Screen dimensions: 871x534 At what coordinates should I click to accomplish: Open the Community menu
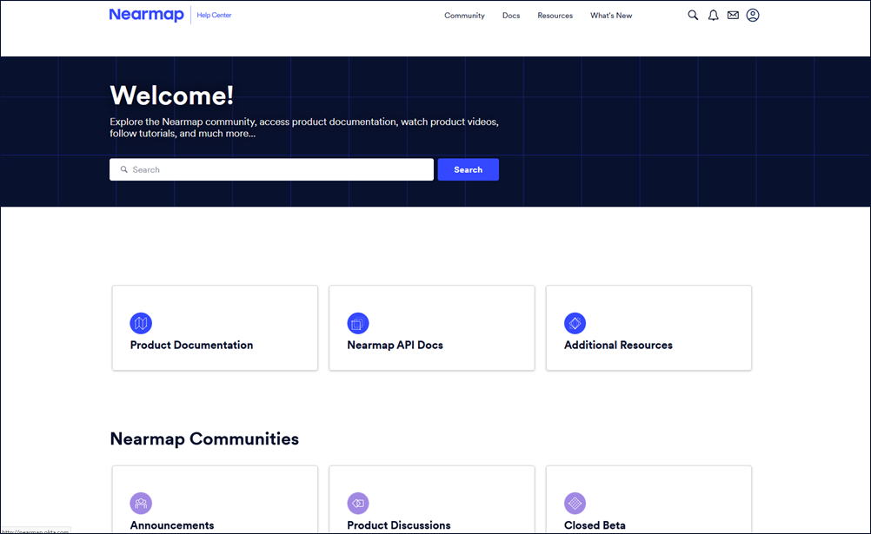click(x=464, y=16)
